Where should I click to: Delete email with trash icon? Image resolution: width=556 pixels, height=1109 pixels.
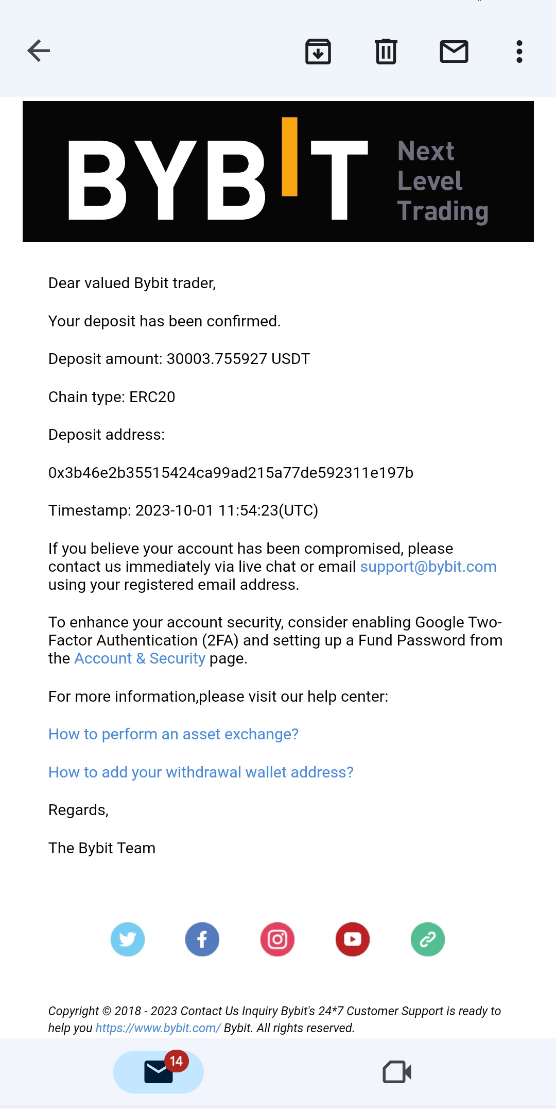point(386,52)
